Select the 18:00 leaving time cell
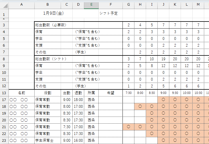This screenshot has width=209, height=144. click(78, 100)
